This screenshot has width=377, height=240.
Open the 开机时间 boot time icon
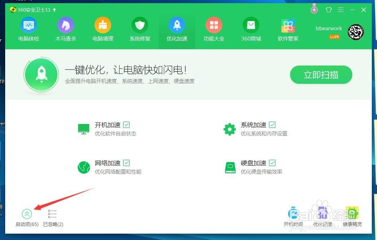click(x=293, y=213)
